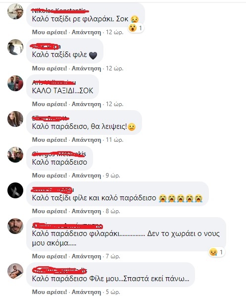Open bearded man's avatar on 7 ώρ. comment

pos(15,226)
